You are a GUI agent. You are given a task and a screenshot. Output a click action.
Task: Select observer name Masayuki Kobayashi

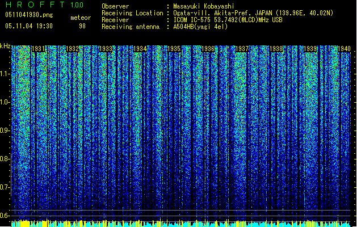tap(203, 6)
